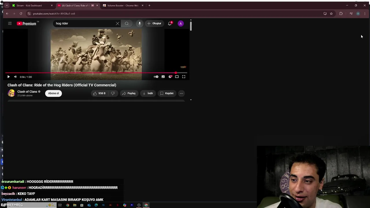Clear the 'hog rider' search text
Screen dimensions: 370x208
pyautogui.click(x=117, y=23)
